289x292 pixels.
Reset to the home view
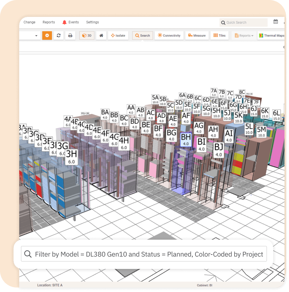tap(101, 35)
